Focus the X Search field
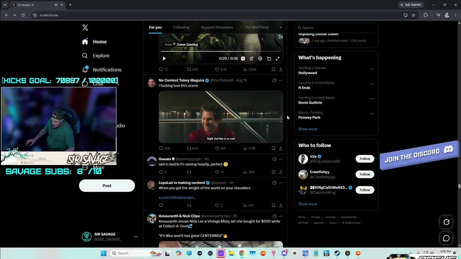The height and width of the screenshot is (259, 461). [x=336, y=28]
